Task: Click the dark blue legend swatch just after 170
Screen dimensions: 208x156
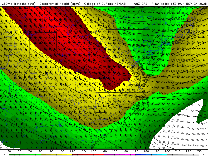Action: point(138,155)
